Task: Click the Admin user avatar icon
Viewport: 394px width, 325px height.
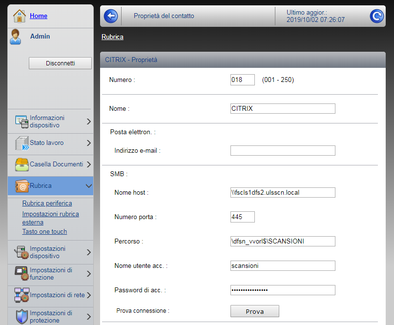Action: point(15,37)
